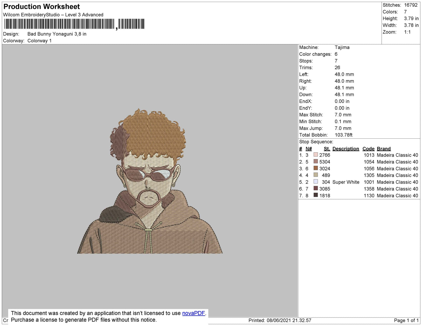The image size is (422, 326).
Task: Click "Wilcom EmbroideryStudio – Level 3 Advanced" text
Action: coord(53,15)
